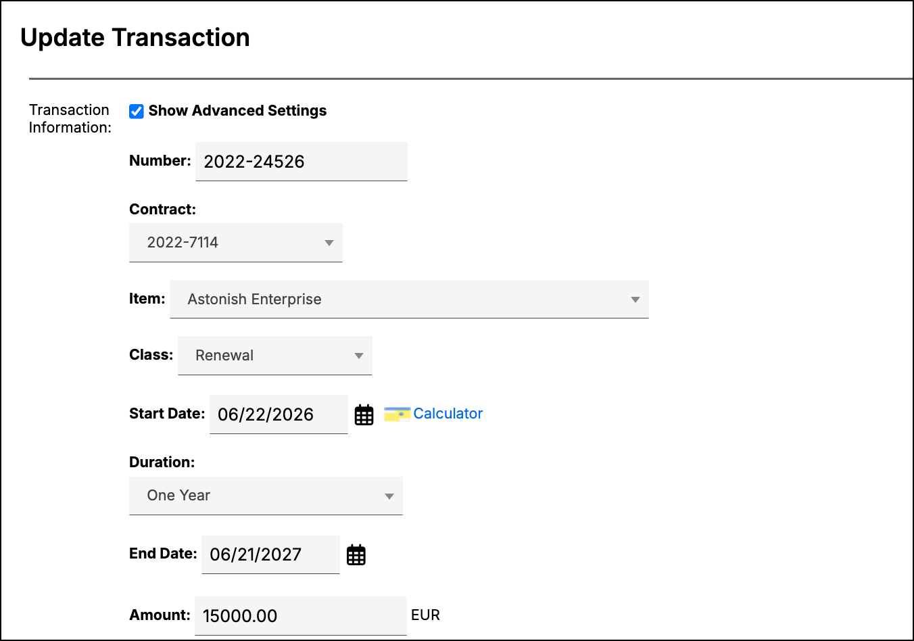This screenshot has height=641, width=914.
Task: Click the EUR currency label
Action: coord(426,615)
